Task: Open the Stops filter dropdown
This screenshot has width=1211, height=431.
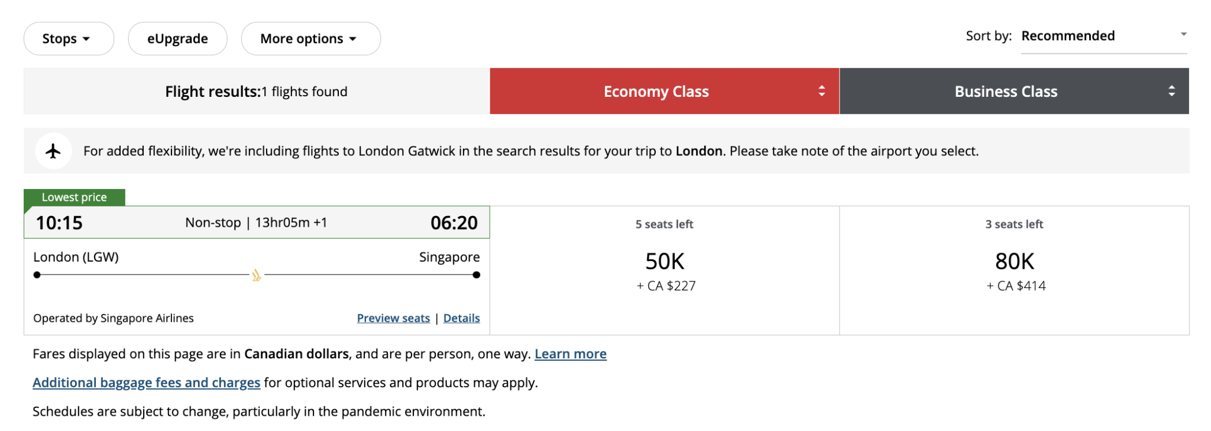Action: tap(69, 38)
